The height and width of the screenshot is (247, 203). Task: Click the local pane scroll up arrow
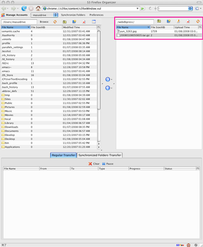99,144
